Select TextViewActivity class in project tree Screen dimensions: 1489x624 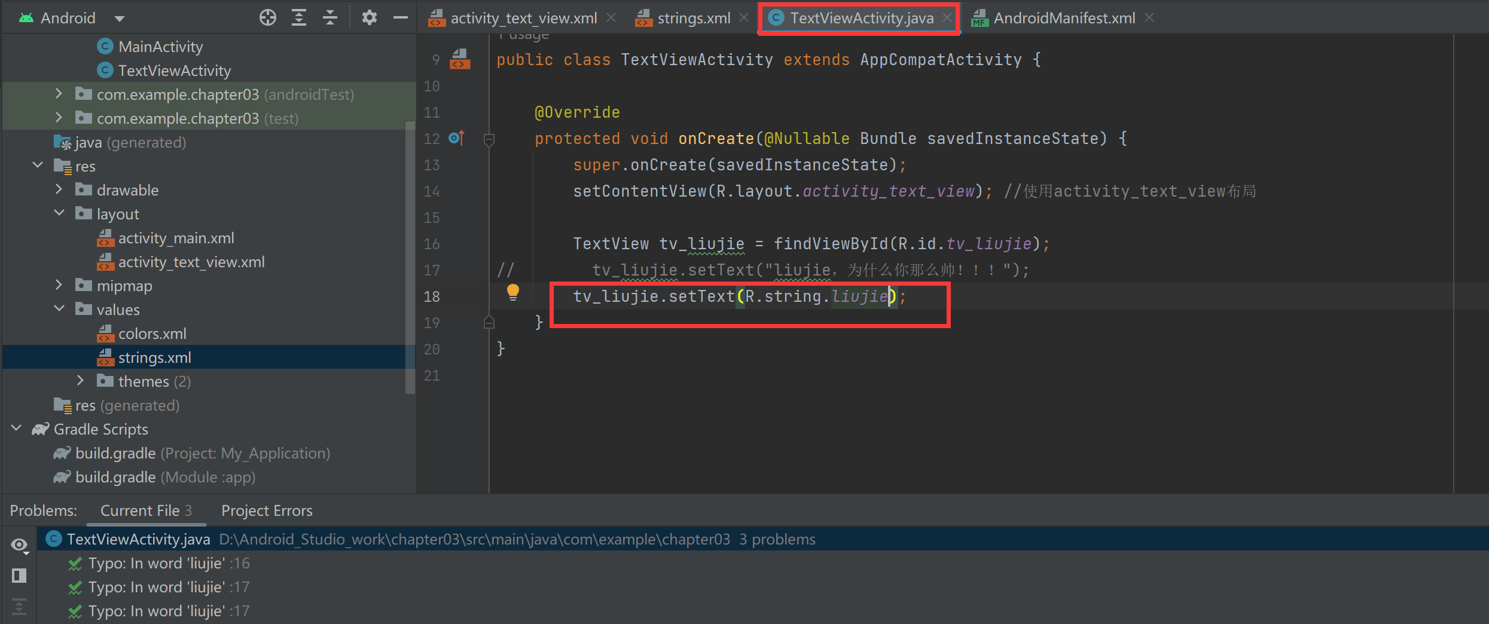(x=175, y=71)
